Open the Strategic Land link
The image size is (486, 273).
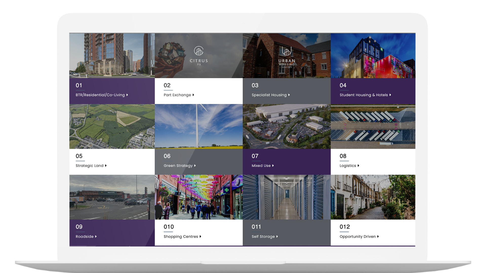pyautogui.click(x=90, y=166)
